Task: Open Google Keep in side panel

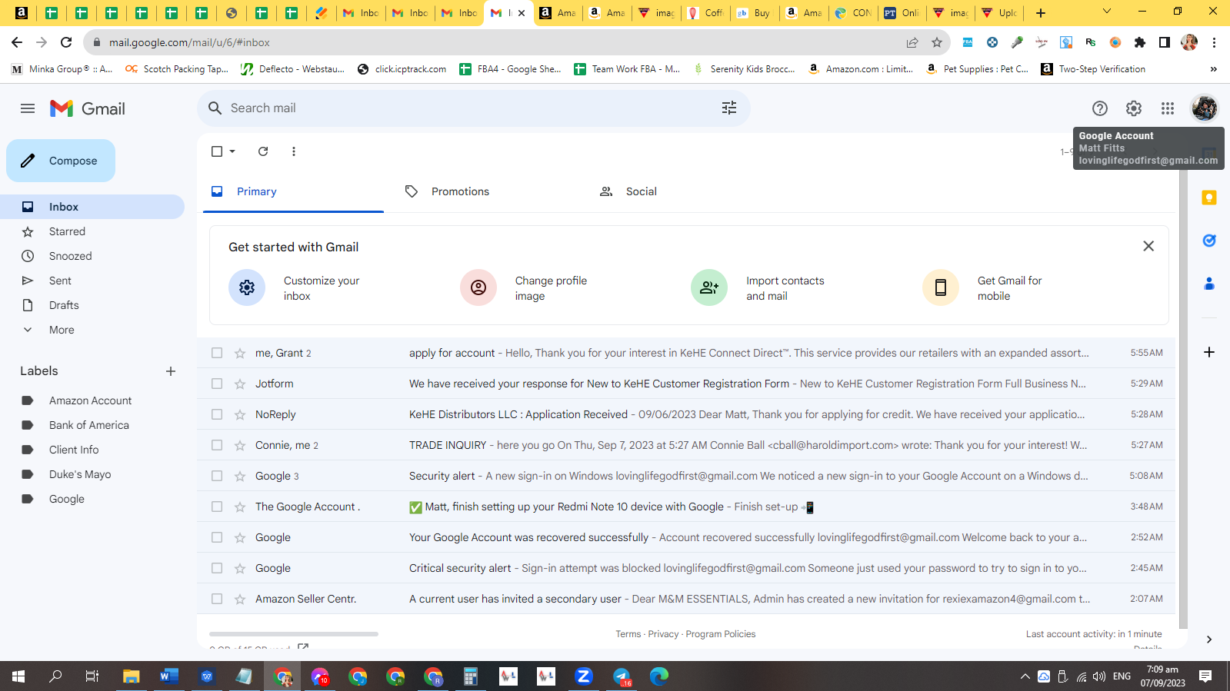Action: (1209, 198)
